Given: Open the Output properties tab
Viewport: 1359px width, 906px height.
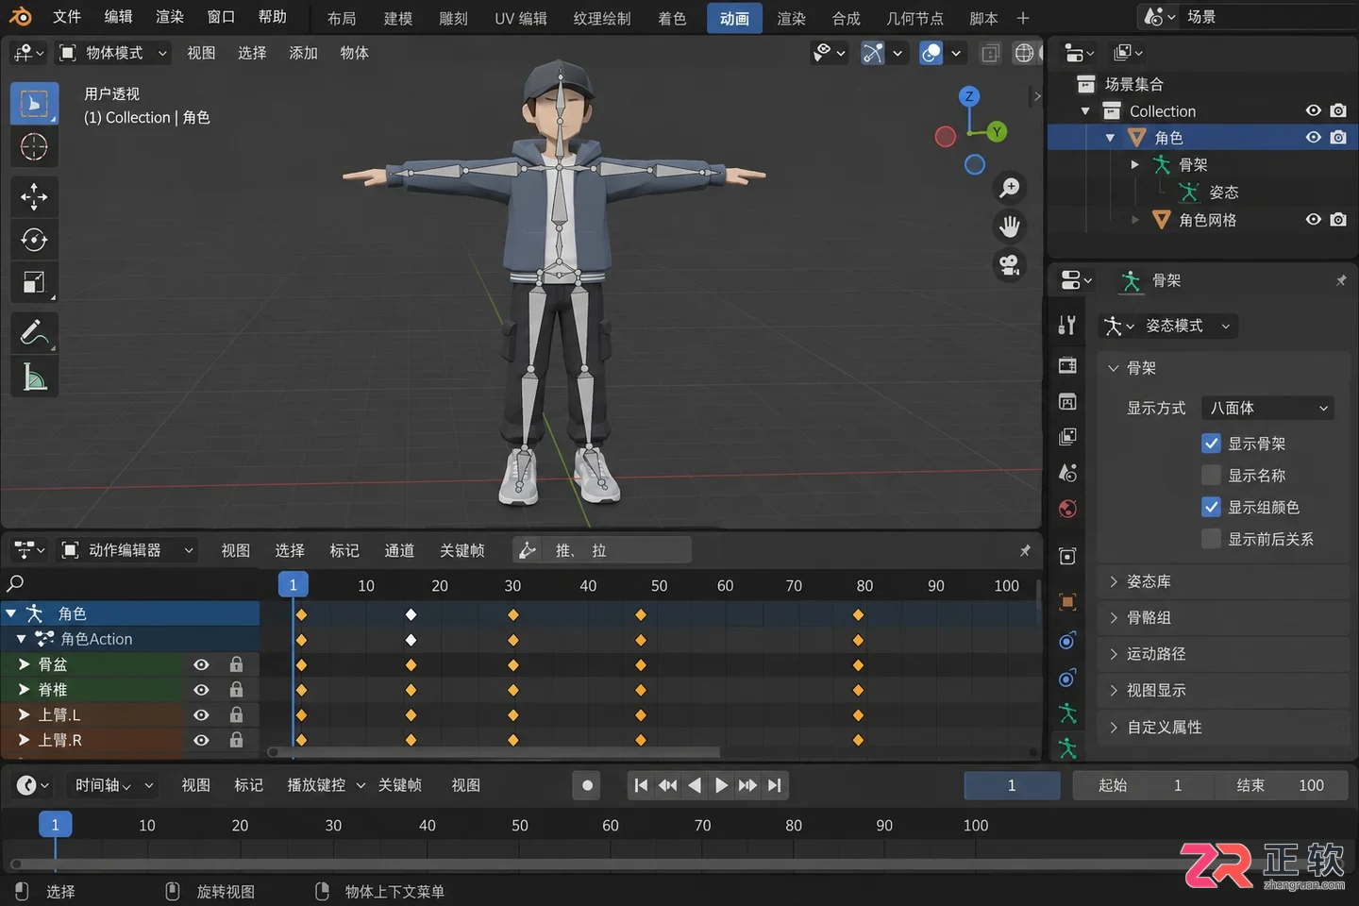Looking at the screenshot, I should 1067,402.
